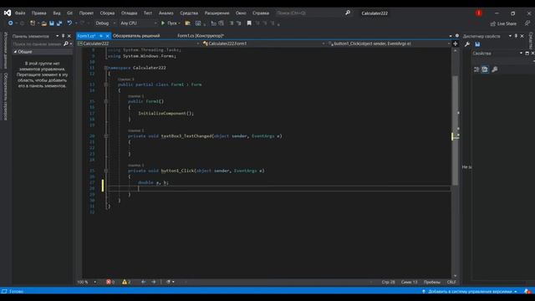Open the Средства menu
The height and width of the screenshot is (301, 535).
tap(189, 13)
